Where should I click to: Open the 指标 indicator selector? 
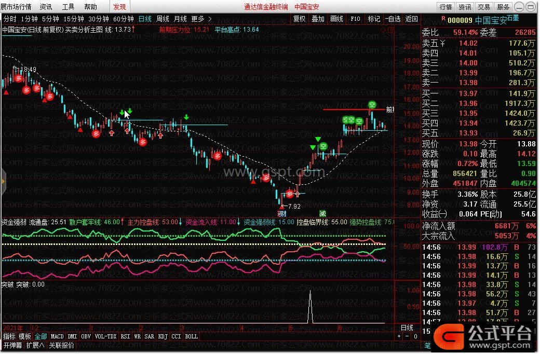(x=9, y=336)
